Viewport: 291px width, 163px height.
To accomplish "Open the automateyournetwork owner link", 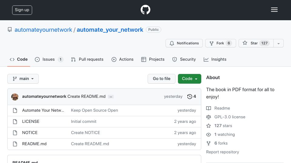I will pos(43,30).
